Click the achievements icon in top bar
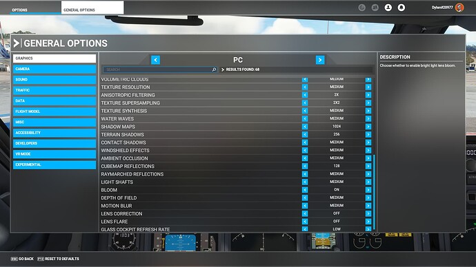This screenshot has height=267, width=476. pos(361,8)
